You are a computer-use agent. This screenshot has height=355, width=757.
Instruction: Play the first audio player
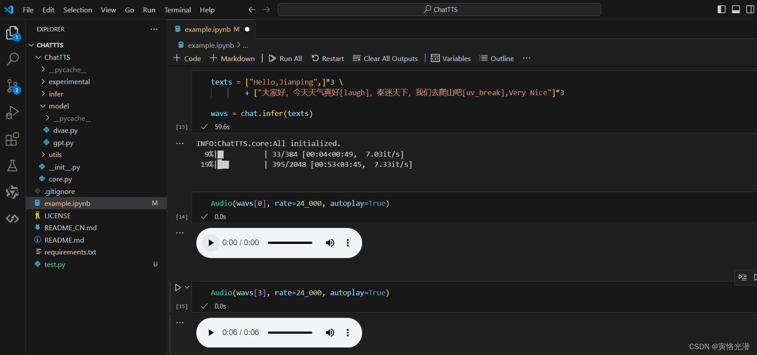click(x=211, y=243)
